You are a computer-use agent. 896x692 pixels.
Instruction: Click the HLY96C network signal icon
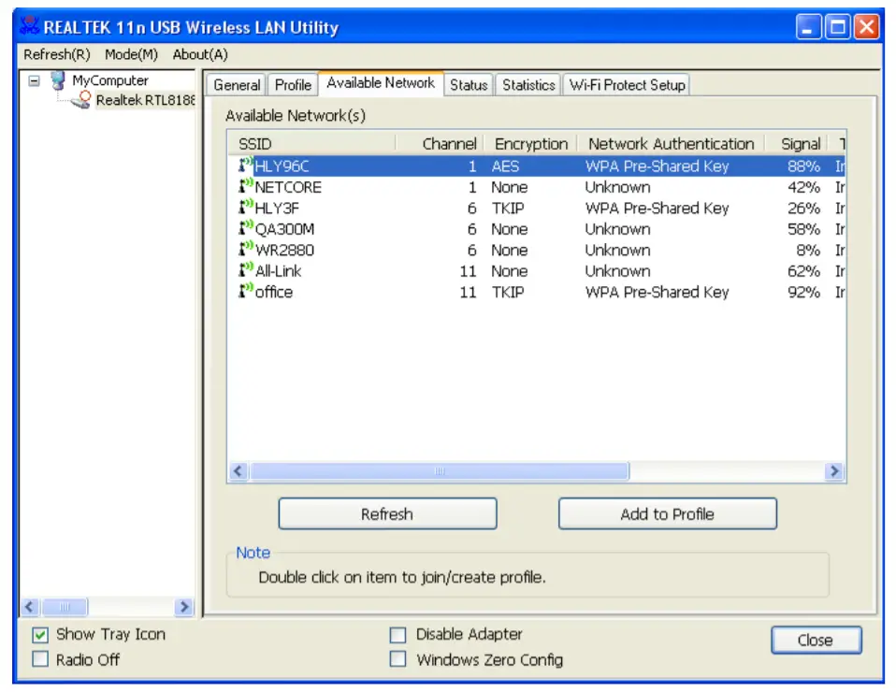pos(246,166)
